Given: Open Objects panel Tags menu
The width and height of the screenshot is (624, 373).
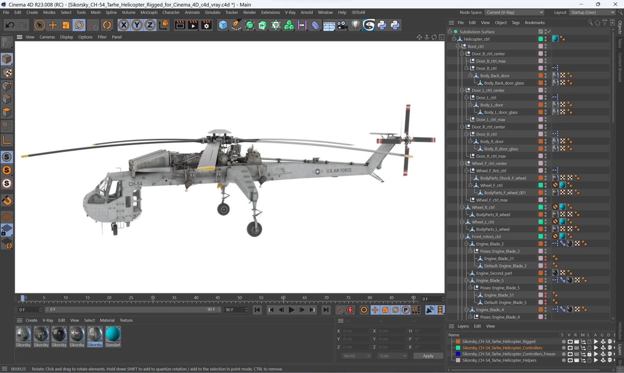Looking at the screenshot, I should click(516, 23).
